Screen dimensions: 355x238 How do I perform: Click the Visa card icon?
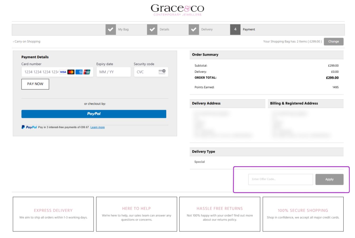tap(63, 72)
